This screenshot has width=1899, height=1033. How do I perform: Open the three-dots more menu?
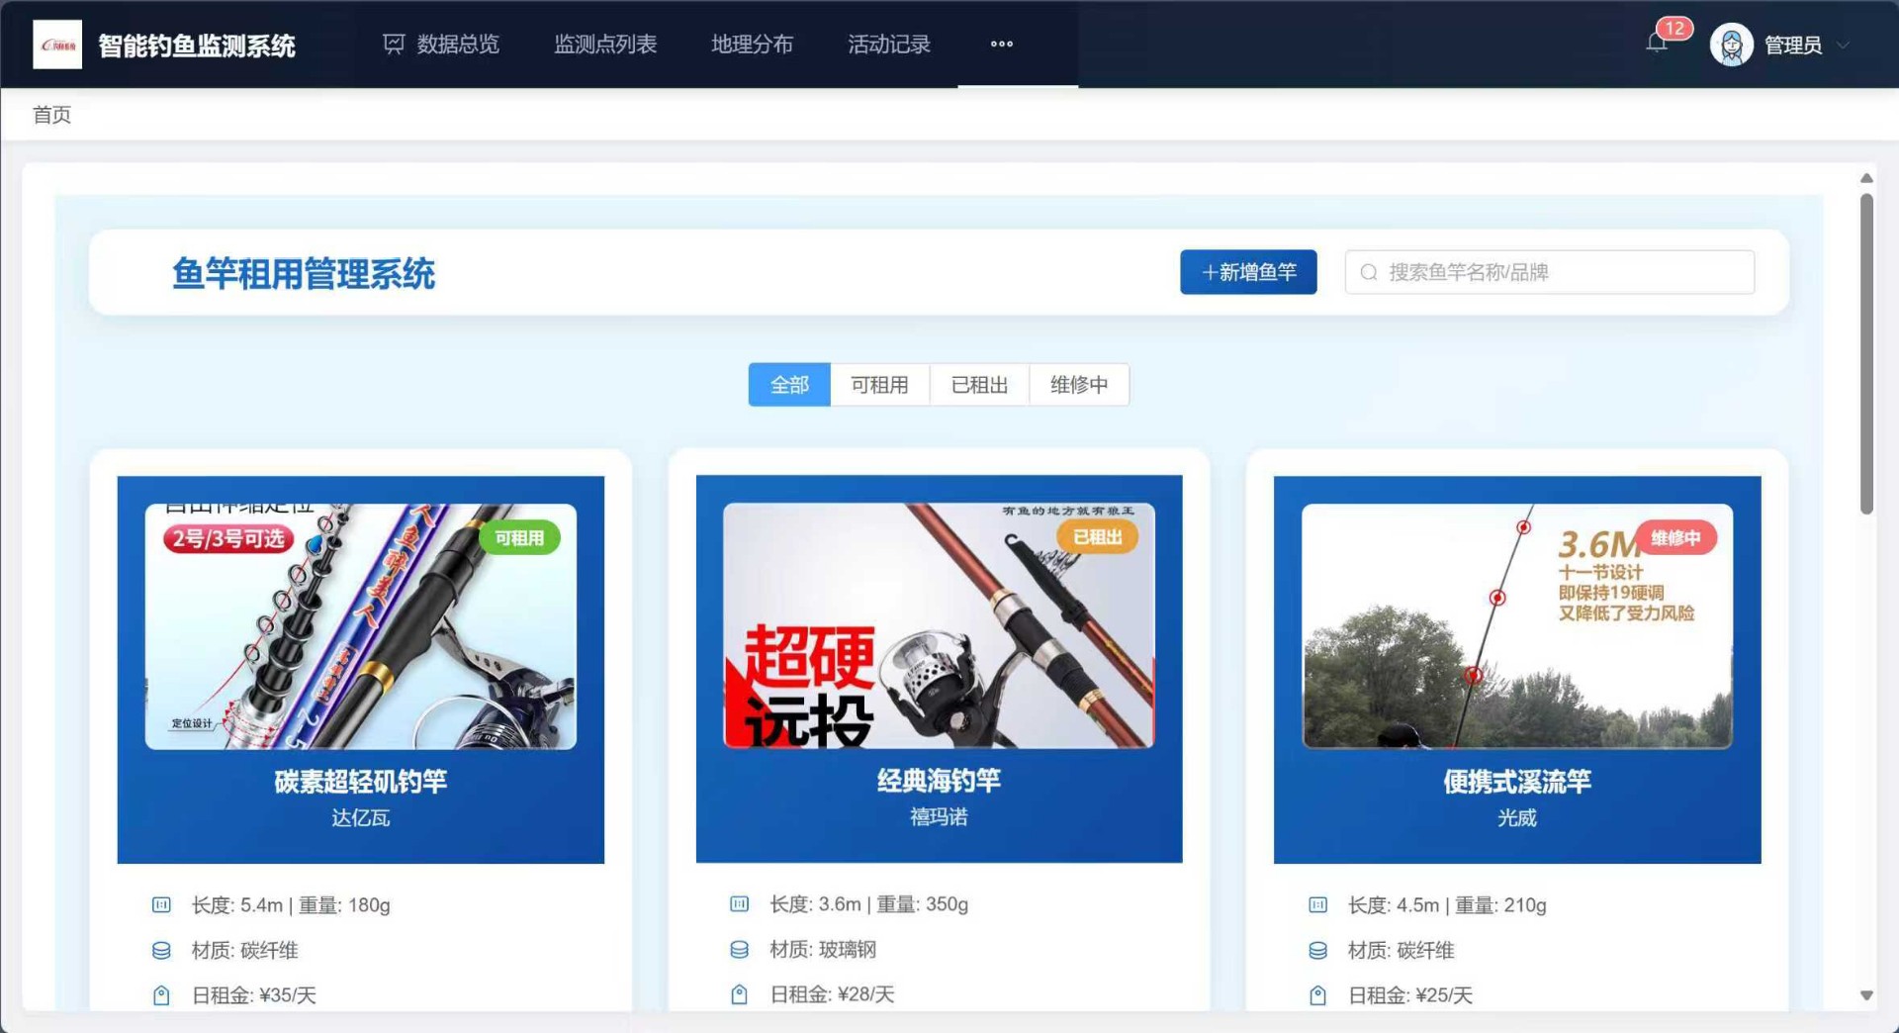click(1001, 45)
